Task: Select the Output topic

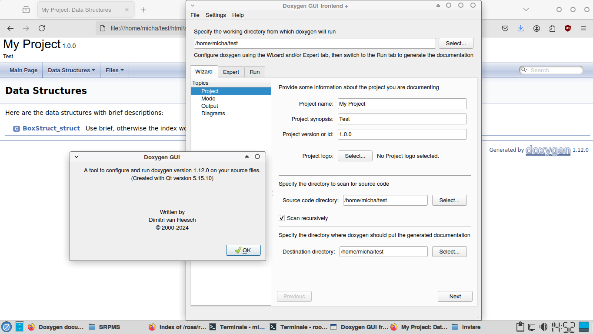Action: (210, 106)
